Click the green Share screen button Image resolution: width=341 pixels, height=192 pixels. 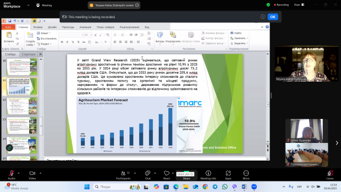186,175
